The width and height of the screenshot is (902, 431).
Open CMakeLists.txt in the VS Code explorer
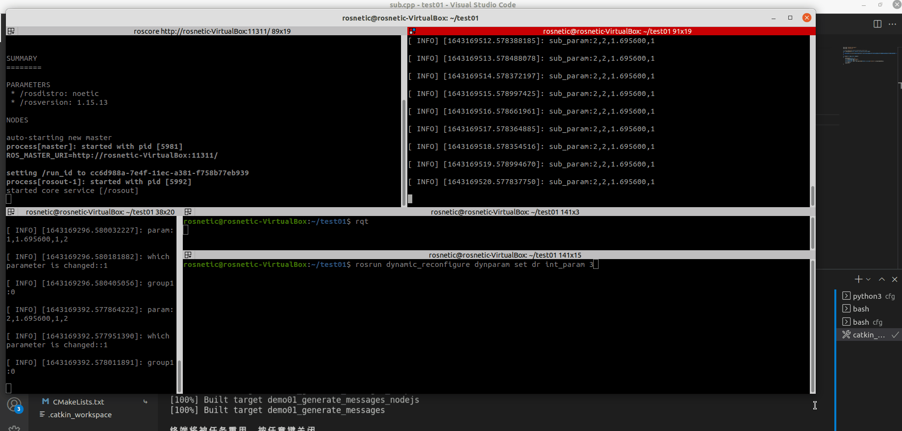point(78,402)
